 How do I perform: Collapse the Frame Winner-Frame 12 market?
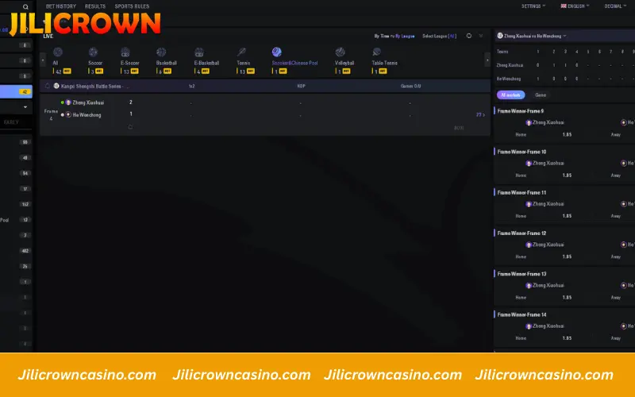coord(521,233)
